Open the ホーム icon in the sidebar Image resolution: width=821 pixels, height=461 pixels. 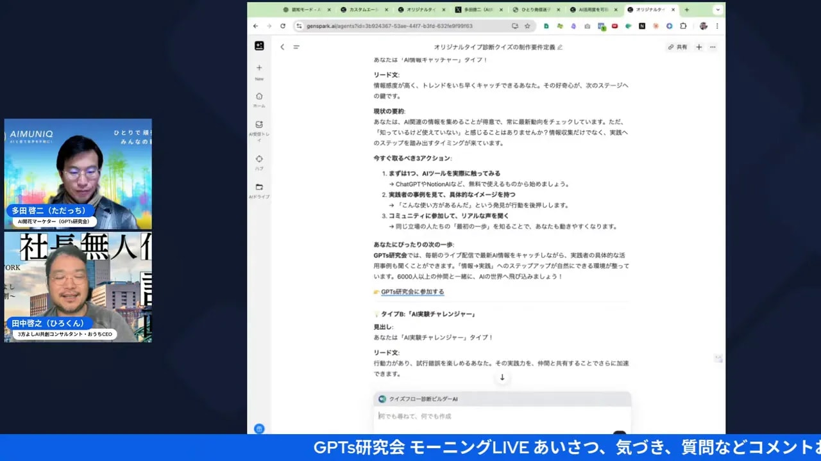(x=259, y=96)
